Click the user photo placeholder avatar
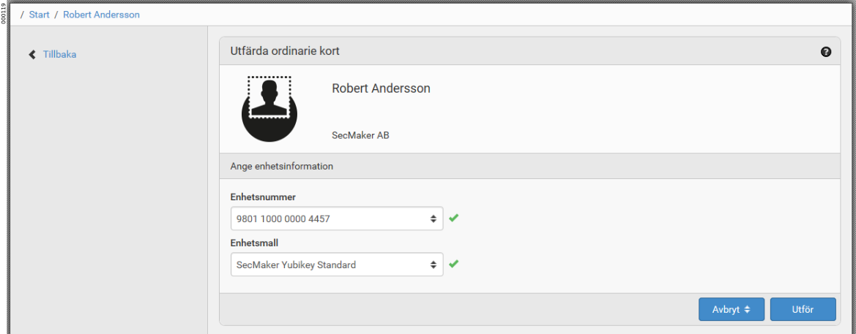The height and width of the screenshot is (334, 856). pos(269,108)
